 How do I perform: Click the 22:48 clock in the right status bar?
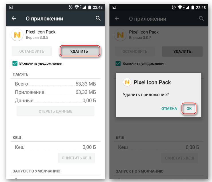[x=200, y=7]
